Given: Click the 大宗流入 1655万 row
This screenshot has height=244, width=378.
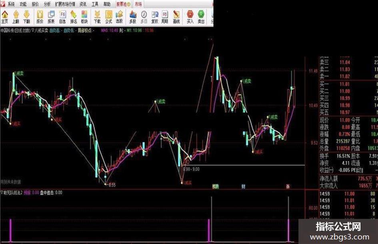Looking at the screenshot, I should coord(348,186).
